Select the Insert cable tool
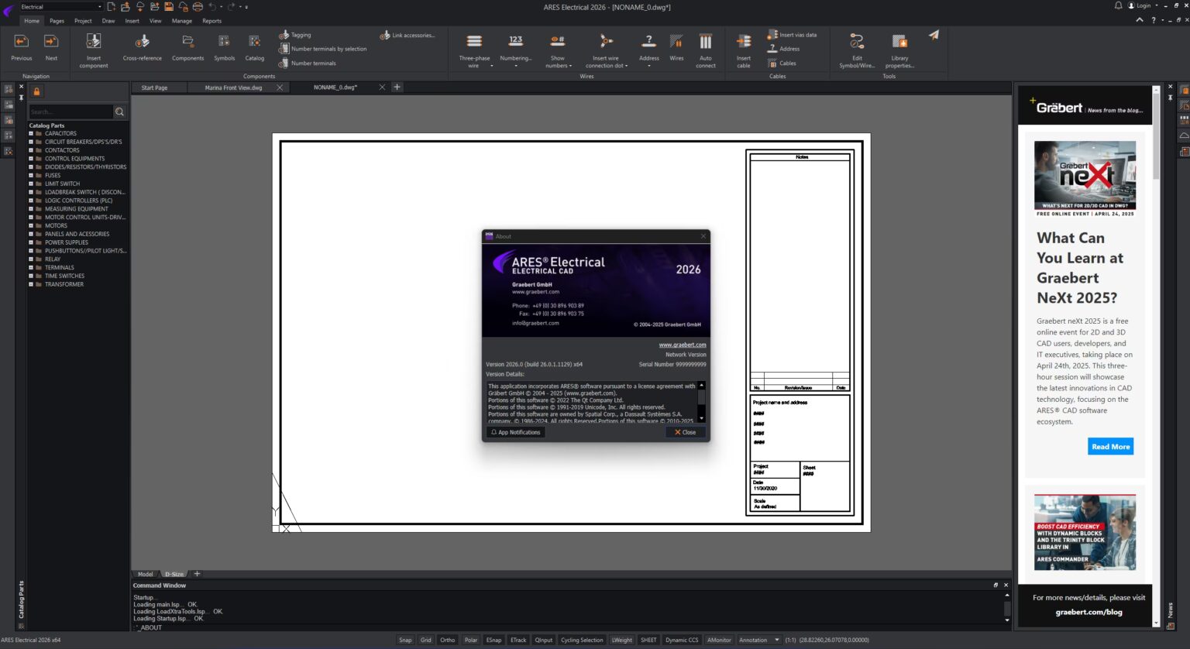1190x649 pixels. click(x=743, y=43)
